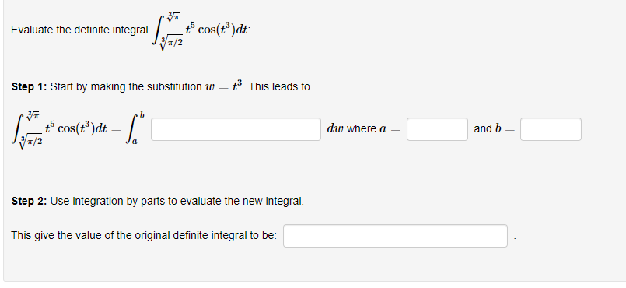626x288 pixels.
Task: Click the bold Step 2 label
Action: [x=29, y=201]
